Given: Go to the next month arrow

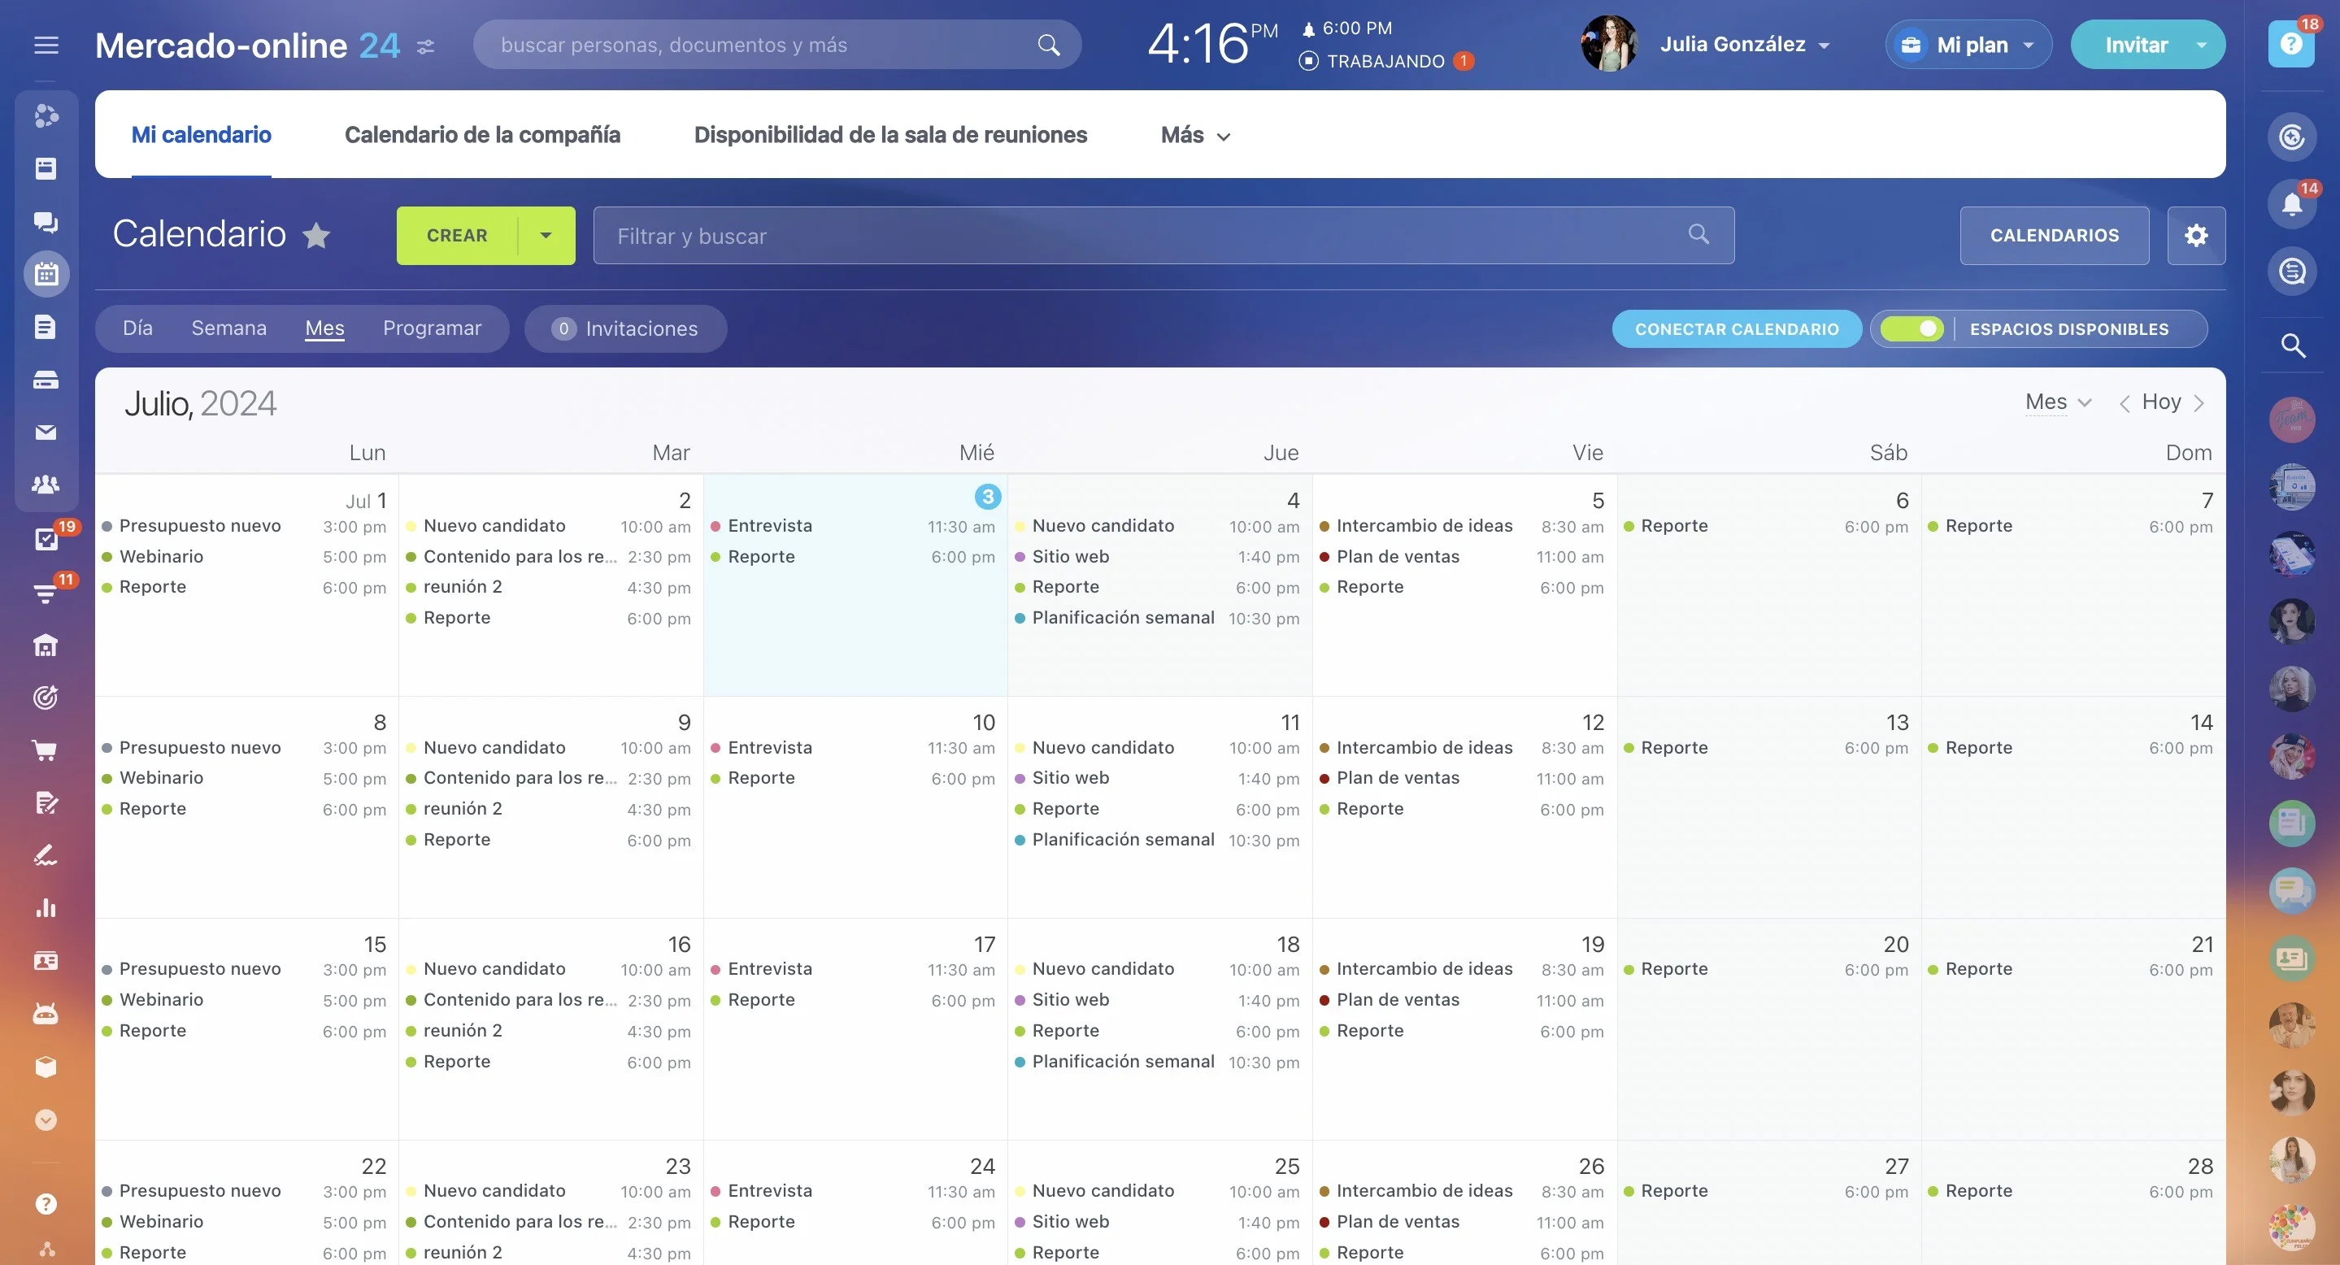Looking at the screenshot, I should [x=2199, y=403].
